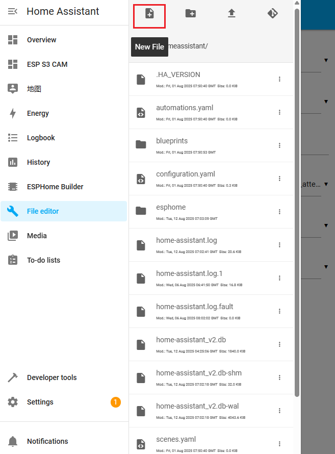The height and width of the screenshot is (454, 335).
Task: Open home-assistant_v2.db
Action: (211, 344)
